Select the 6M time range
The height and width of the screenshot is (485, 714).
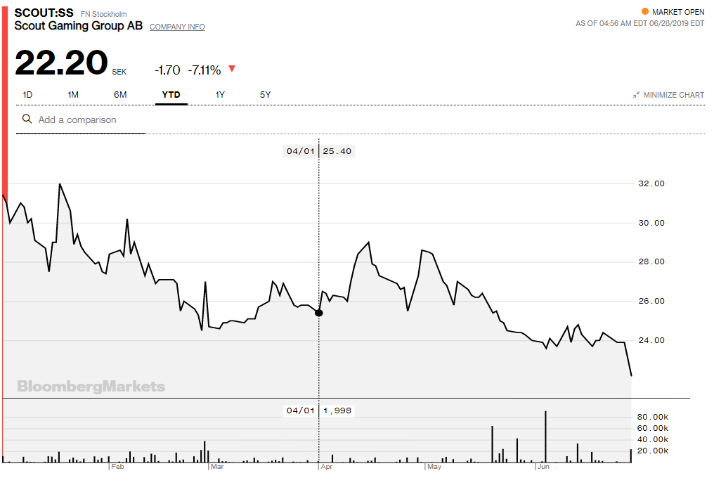119,94
